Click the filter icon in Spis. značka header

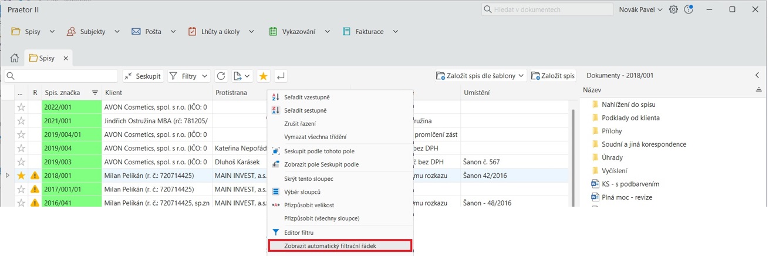pos(95,93)
